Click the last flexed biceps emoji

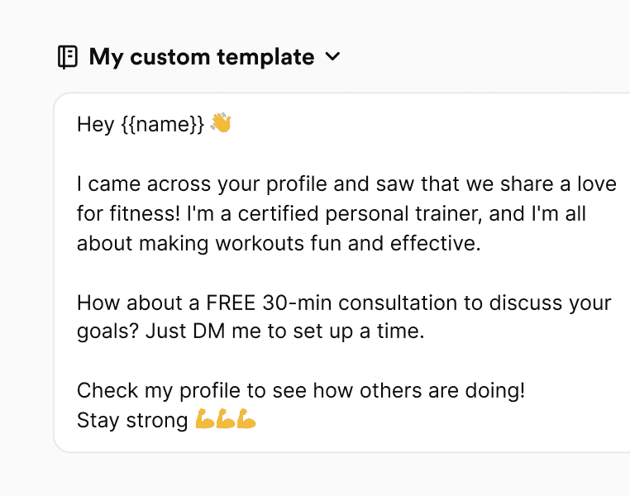[x=246, y=421]
